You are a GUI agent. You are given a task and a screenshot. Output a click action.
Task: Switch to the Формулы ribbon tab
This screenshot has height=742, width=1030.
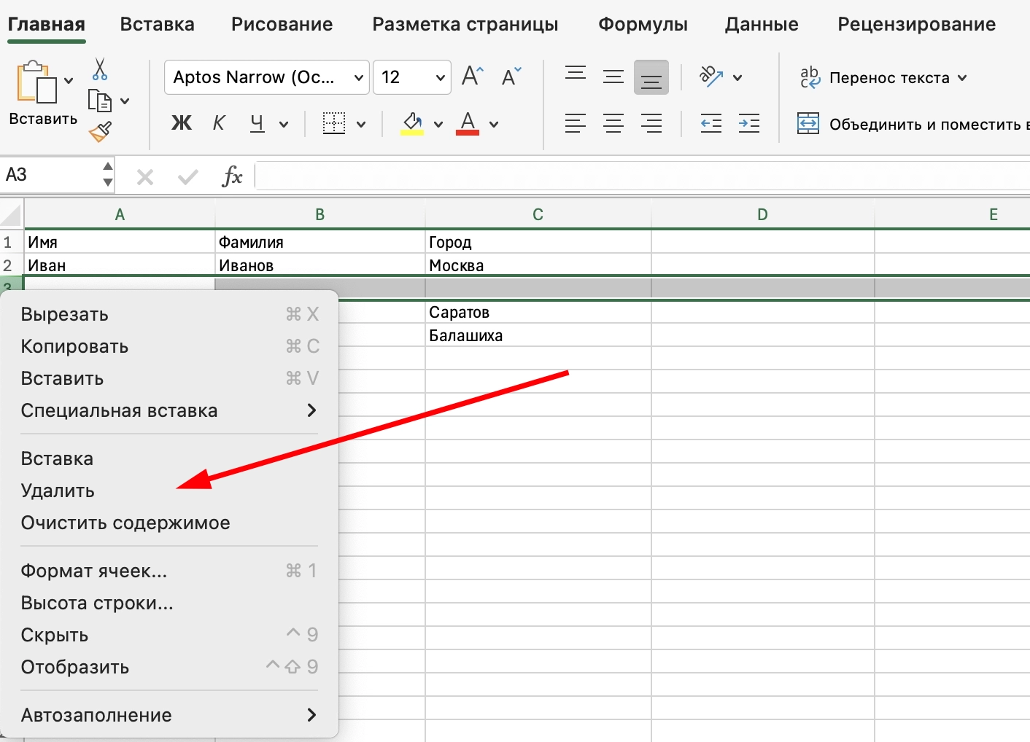click(643, 24)
